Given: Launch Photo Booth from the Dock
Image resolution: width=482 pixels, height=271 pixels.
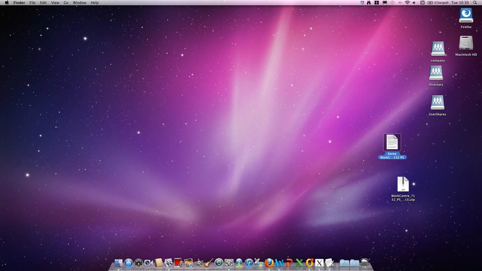Looking at the screenshot, I should [179, 263].
